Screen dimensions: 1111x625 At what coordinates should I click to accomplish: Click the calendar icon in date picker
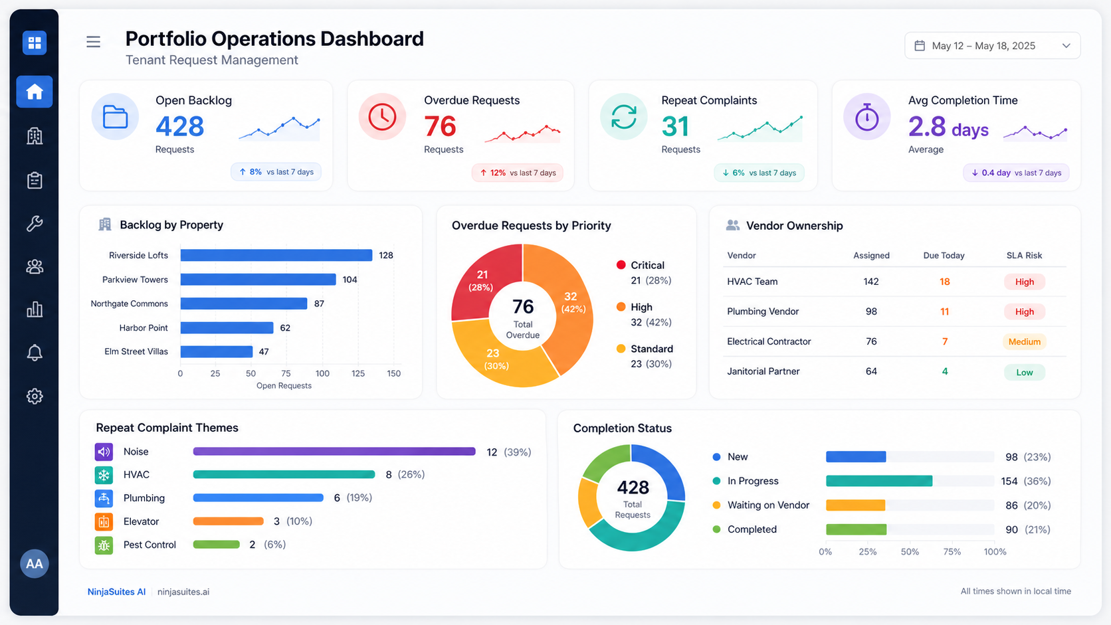pos(920,46)
